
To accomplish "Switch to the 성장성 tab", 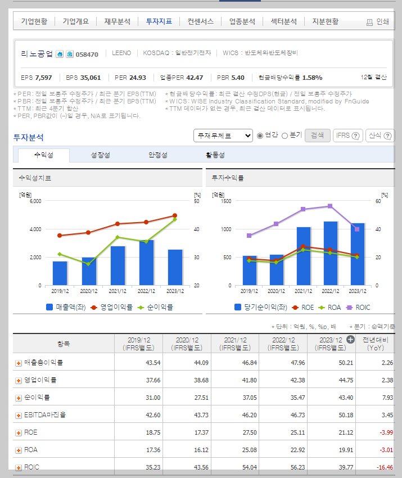I will pos(100,155).
